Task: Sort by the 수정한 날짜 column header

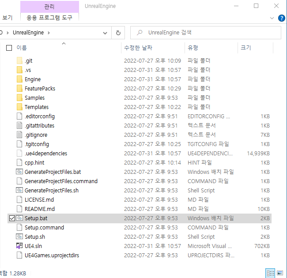Action: 138,48
